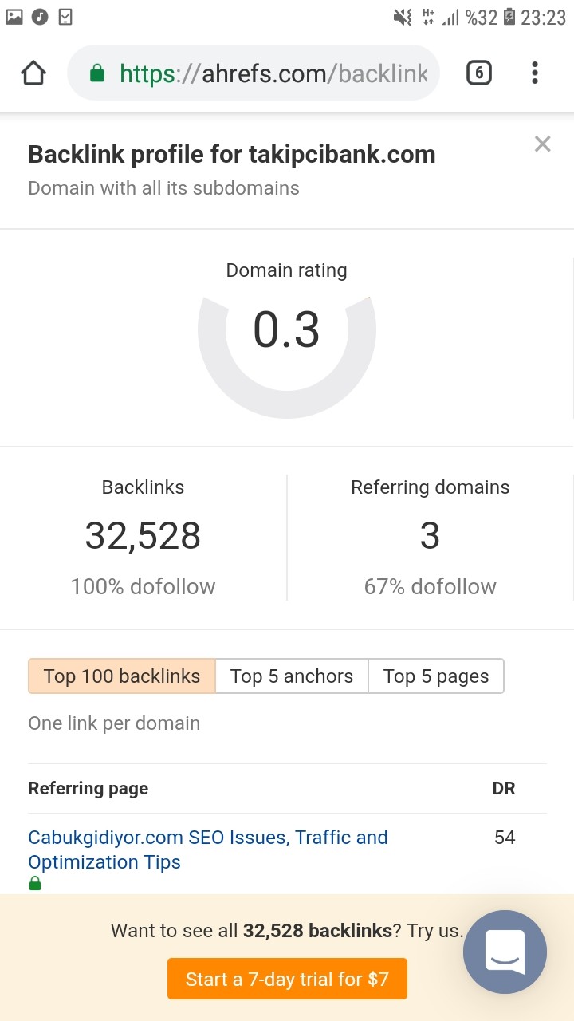The width and height of the screenshot is (574, 1021).
Task: Tap the green HTTPS lock under Cabukgidiyor link
Action: [35, 883]
